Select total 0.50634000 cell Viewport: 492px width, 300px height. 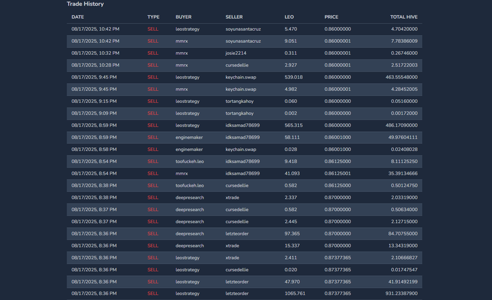pyautogui.click(x=404, y=210)
